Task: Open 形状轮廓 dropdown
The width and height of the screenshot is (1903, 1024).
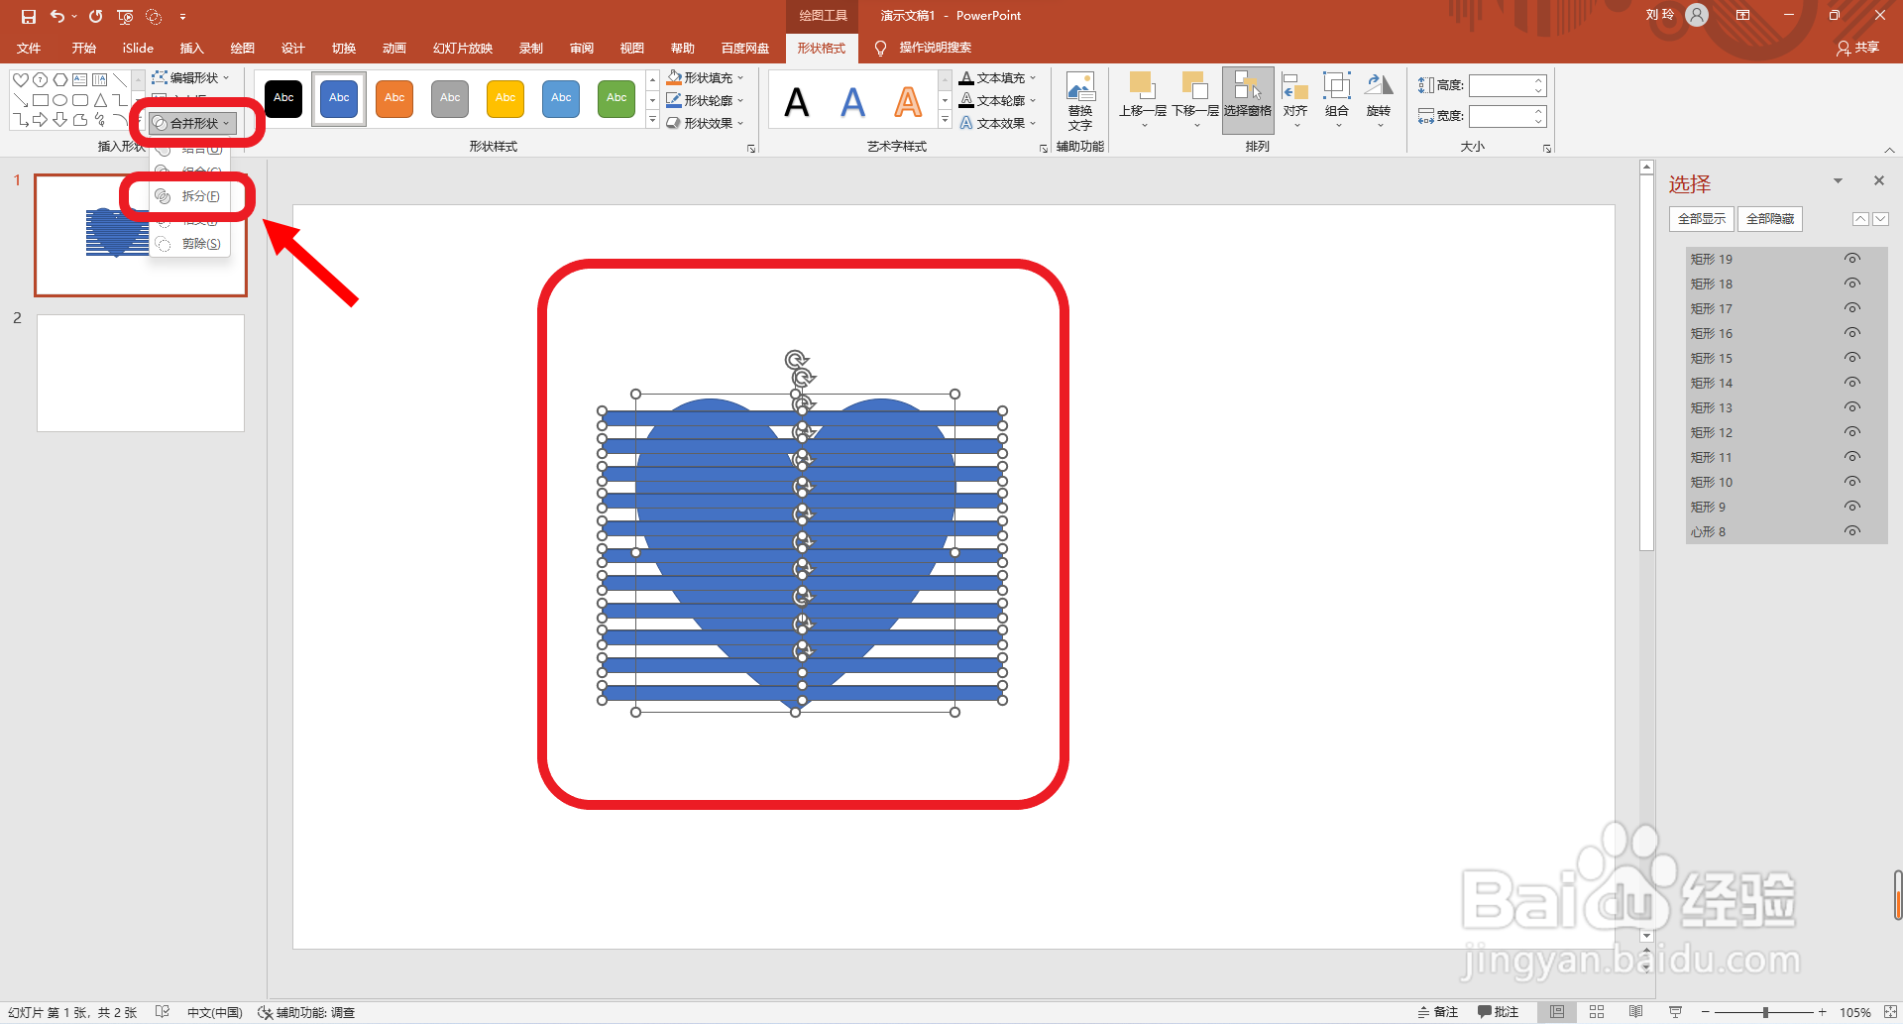Action: click(x=705, y=100)
